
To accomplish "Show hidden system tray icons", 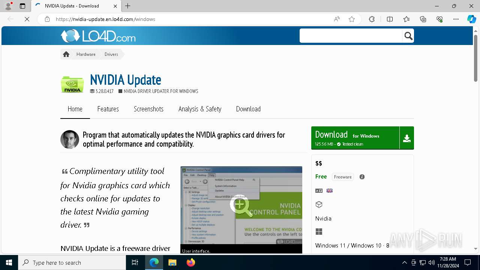I will pos(404,262).
